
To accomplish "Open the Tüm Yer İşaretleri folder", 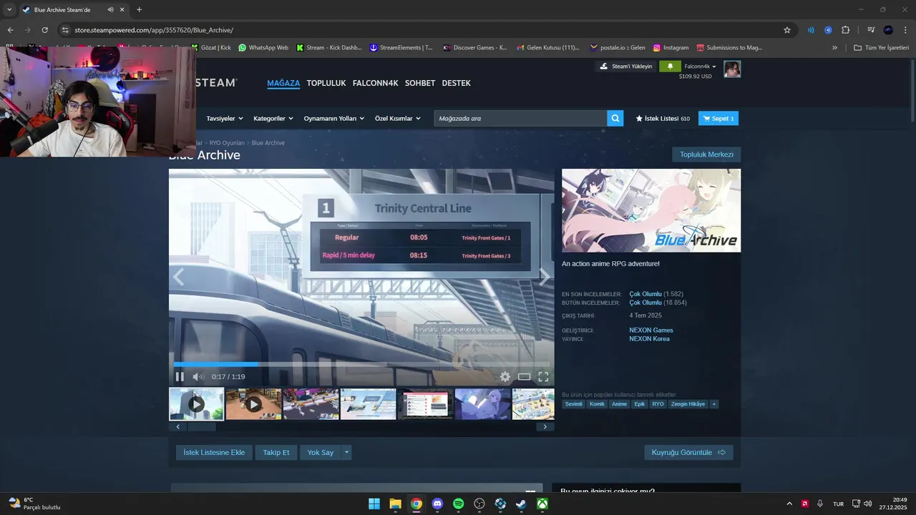I will coord(881,48).
